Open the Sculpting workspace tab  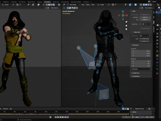click(14, 2)
